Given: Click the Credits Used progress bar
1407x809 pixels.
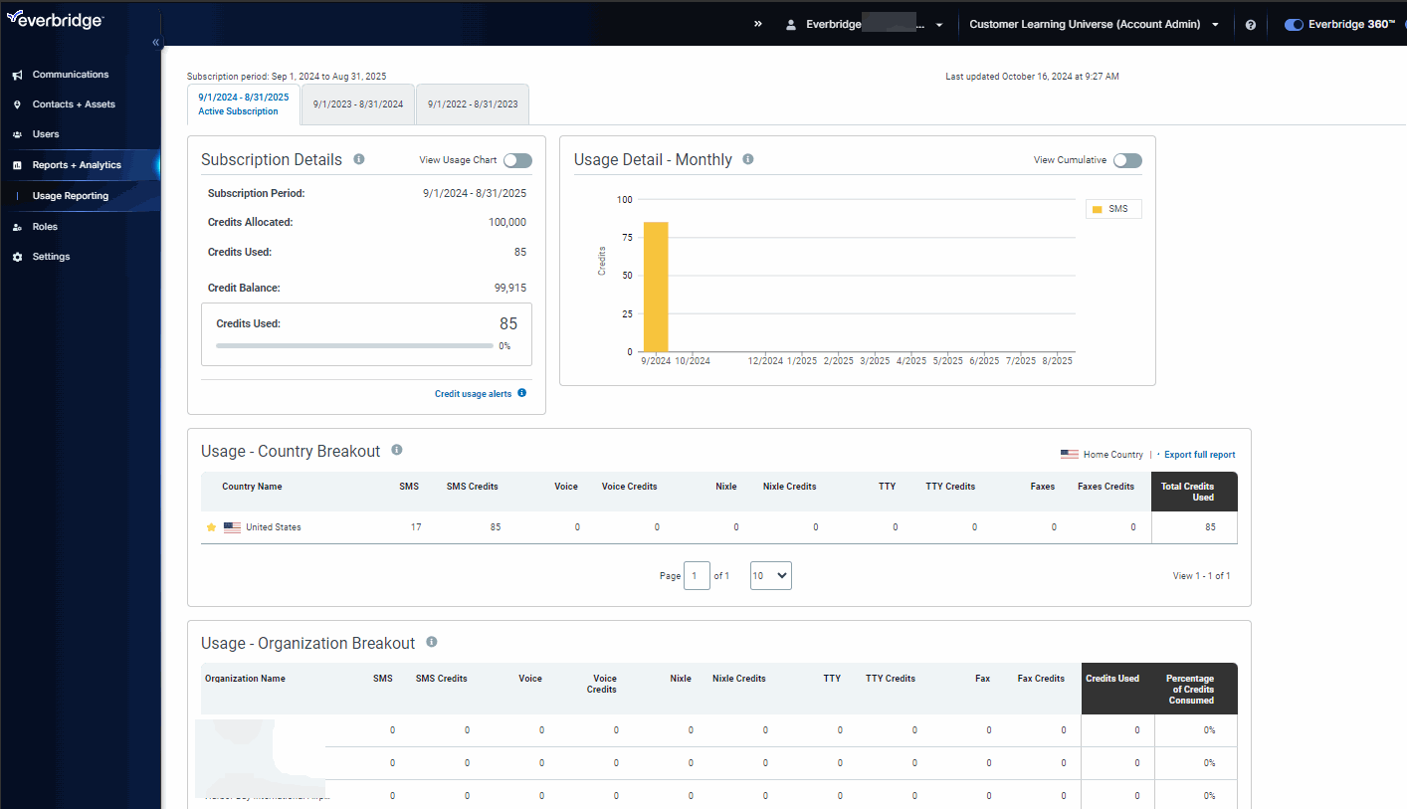Looking at the screenshot, I should [x=354, y=346].
